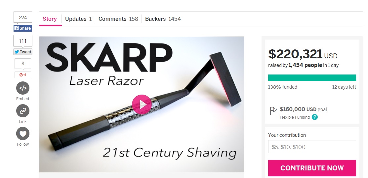
Task: Focus the Your contribution amount field
Action: click(312, 147)
